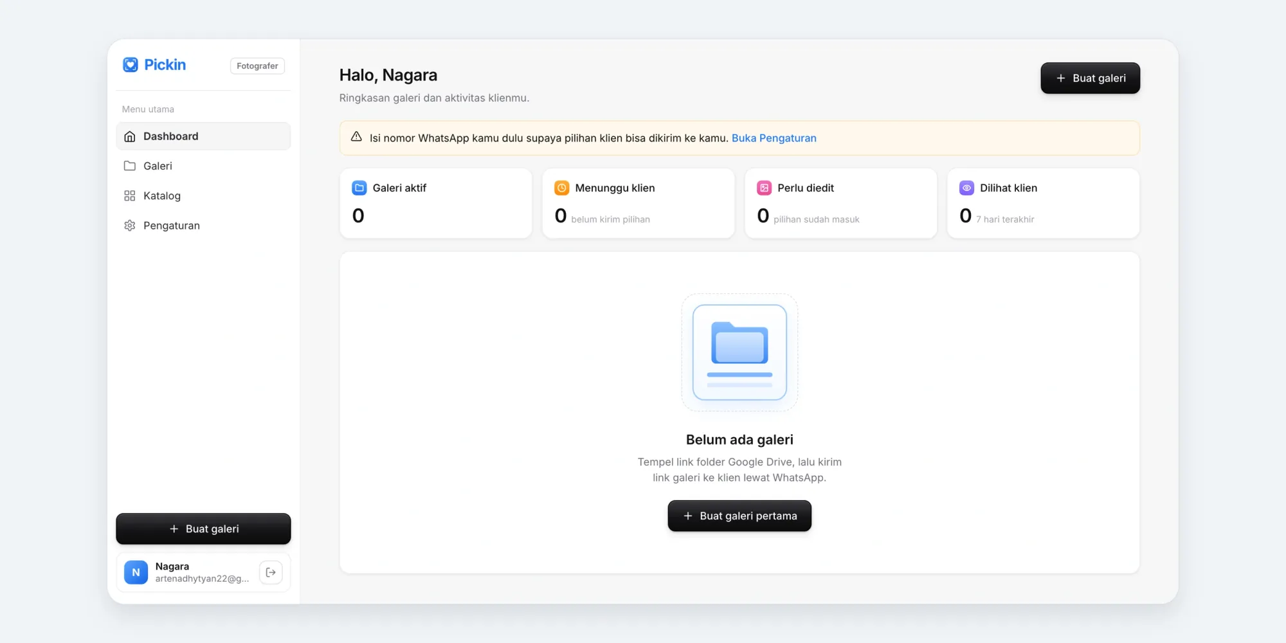The image size is (1286, 643).
Task: Click the Dilihat klien card label
Action: pyautogui.click(x=1008, y=188)
